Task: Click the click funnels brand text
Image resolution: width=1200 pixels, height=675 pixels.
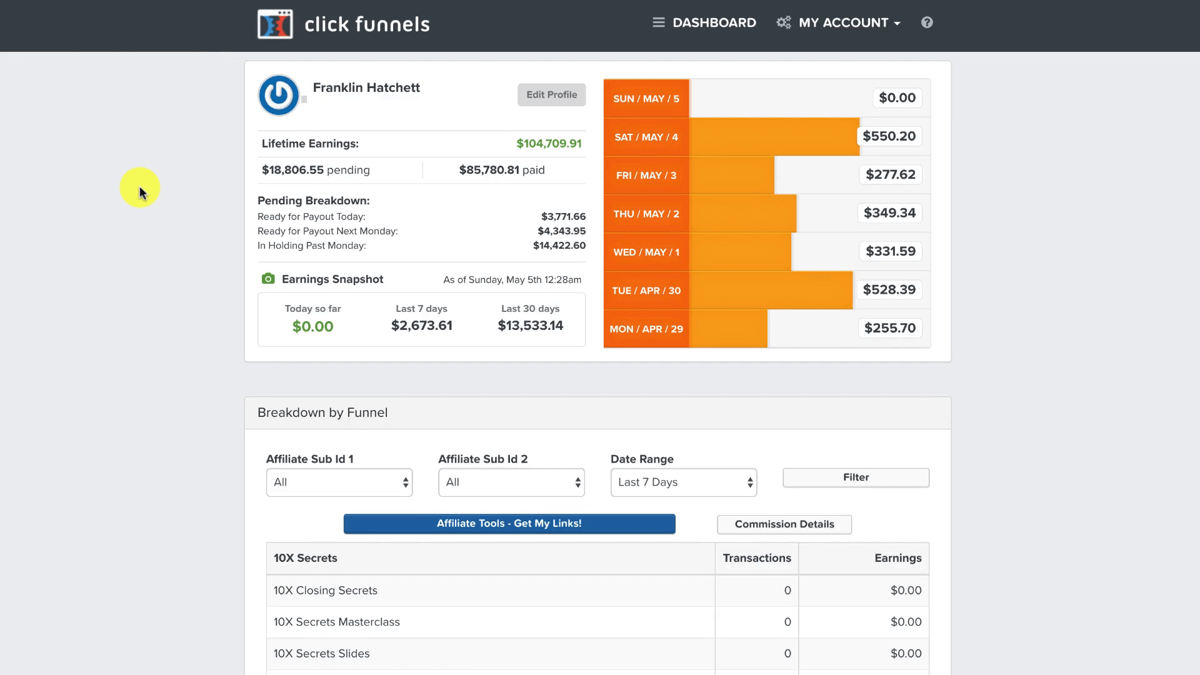Action: 367,24
